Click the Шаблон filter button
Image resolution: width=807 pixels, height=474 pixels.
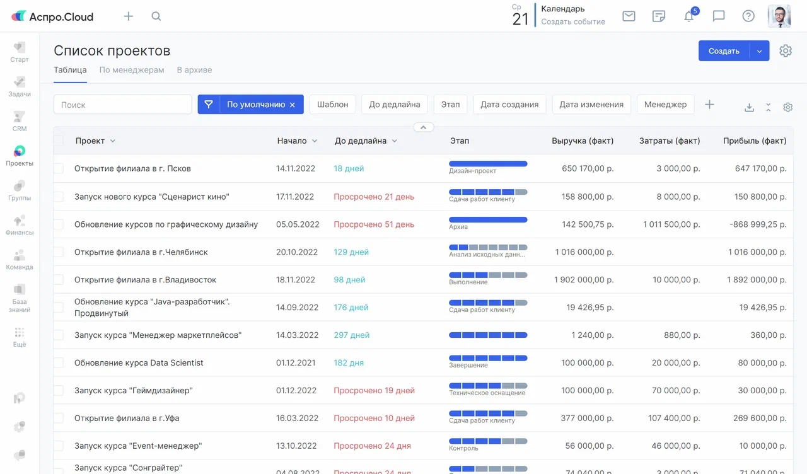[332, 105]
